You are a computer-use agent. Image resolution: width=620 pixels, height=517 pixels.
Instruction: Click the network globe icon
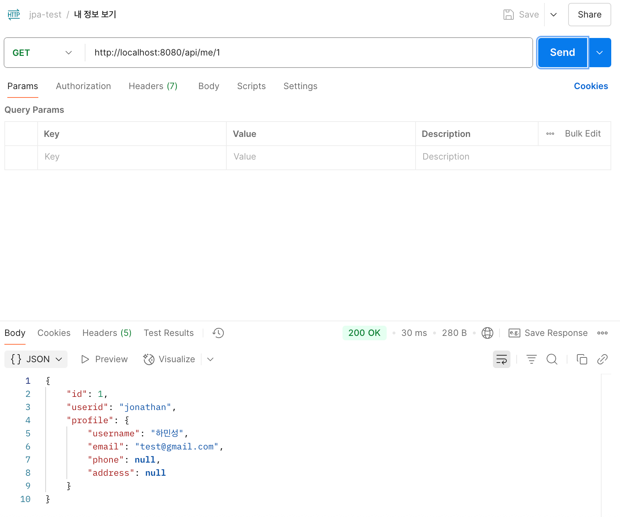tap(487, 333)
